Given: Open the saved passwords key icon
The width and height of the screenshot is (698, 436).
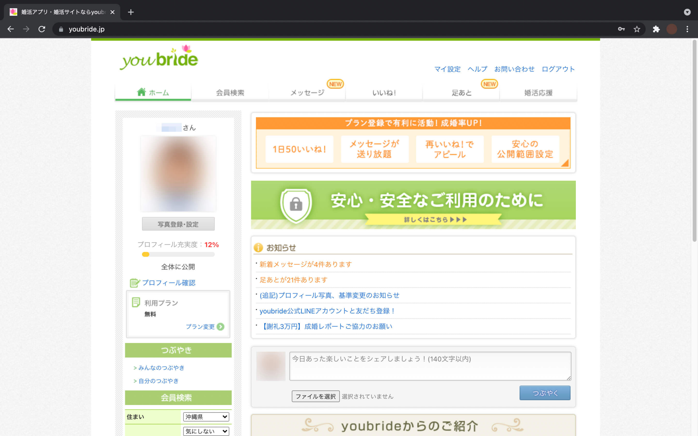Looking at the screenshot, I should coord(621,29).
